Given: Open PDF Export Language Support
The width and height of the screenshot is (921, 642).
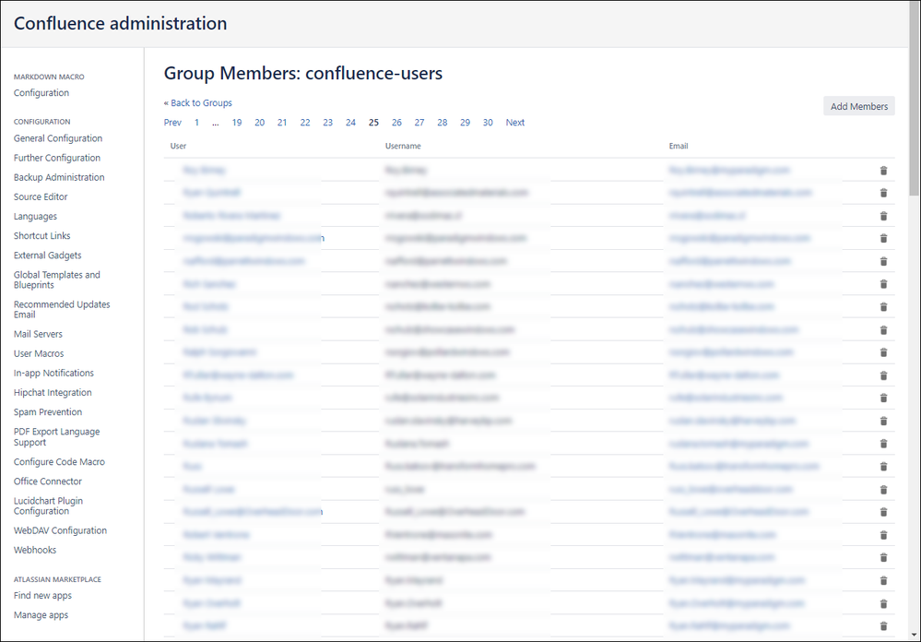Looking at the screenshot, I should [57, 437].
